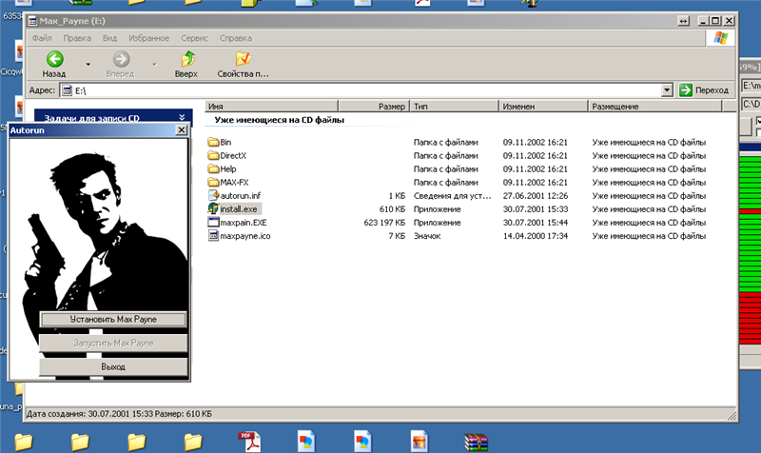The width and height of the screenshot is (761, 453).
Task: Sort files by the Размещение column
Action: point(655,107)
